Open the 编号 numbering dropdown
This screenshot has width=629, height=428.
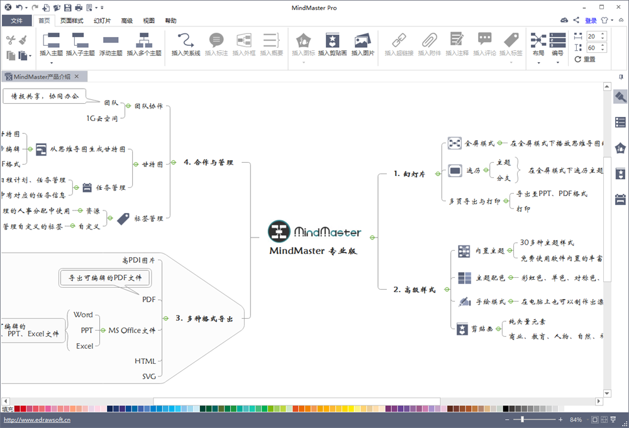pos(557,63)
